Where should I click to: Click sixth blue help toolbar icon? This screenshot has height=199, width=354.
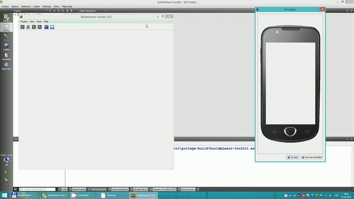coord(52,27)
